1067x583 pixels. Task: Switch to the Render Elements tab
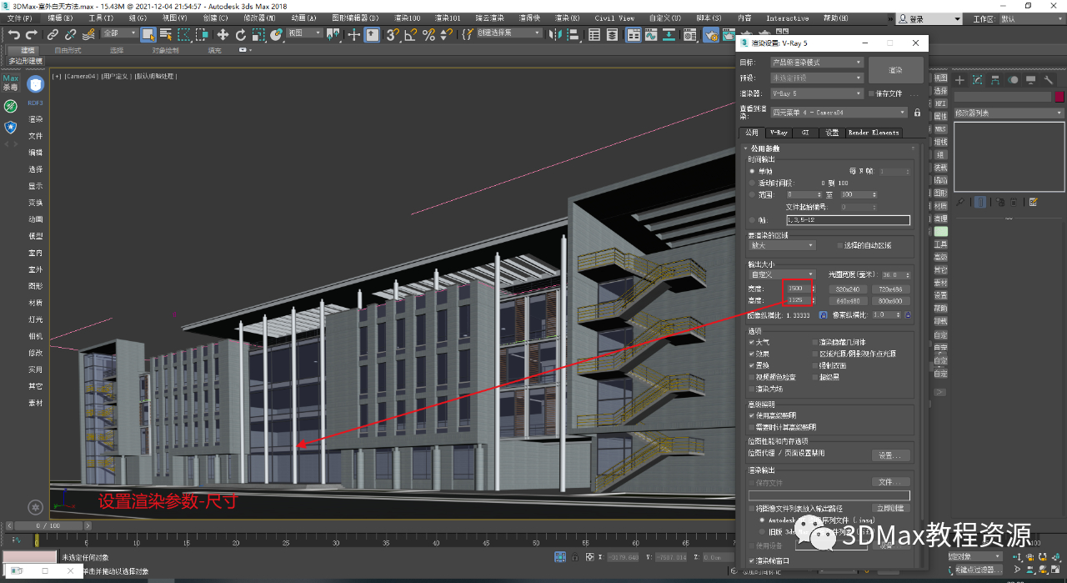874,132
